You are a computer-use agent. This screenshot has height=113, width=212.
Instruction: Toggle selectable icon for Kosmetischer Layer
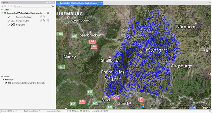click(x=44, y=17)
